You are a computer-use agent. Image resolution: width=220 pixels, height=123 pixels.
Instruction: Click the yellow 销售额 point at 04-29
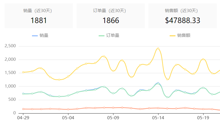(x=23, y=72)
